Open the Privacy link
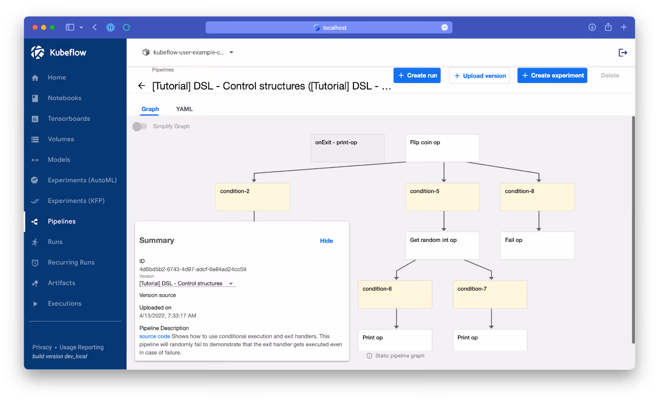 tap(42, 347)
